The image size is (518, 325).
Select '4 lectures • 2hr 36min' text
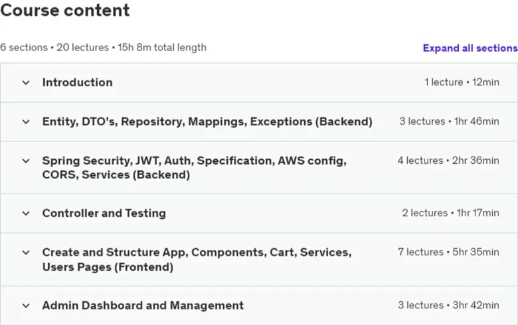point(448,161)
